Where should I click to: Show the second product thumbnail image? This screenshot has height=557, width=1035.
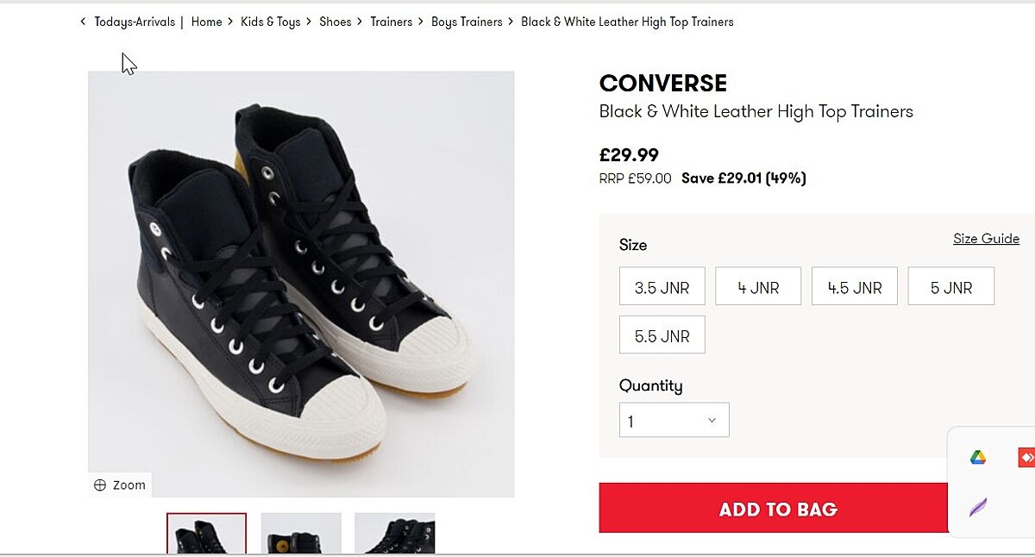[x=301, y=534]
